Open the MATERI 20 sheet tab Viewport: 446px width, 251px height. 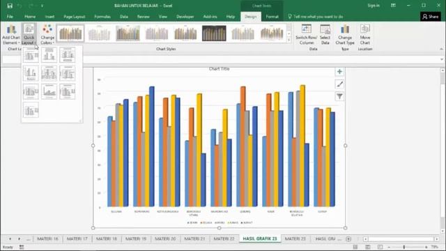pos(165,238)
